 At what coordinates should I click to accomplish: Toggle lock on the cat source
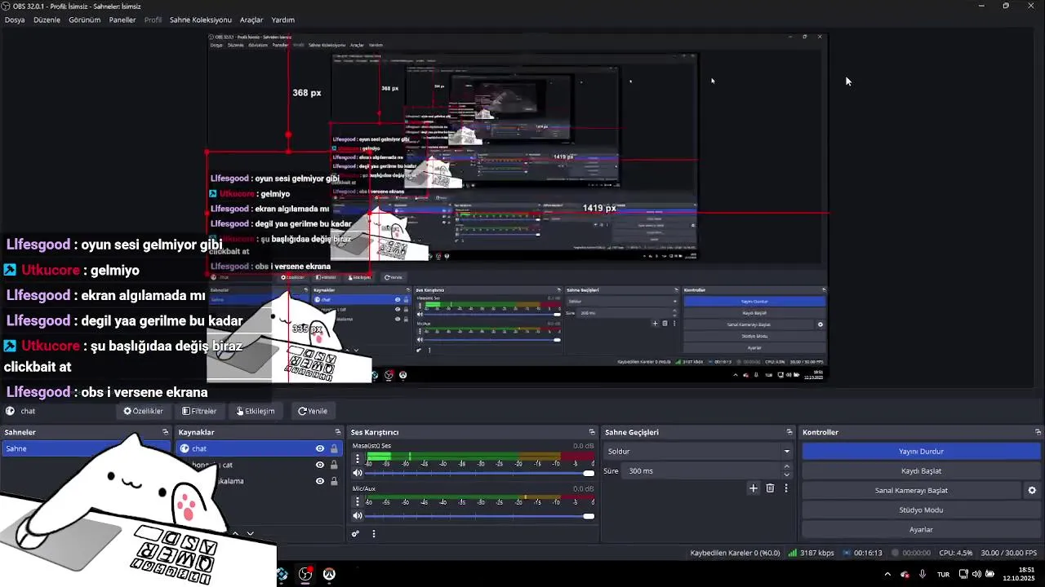click(x=333, y=465)
